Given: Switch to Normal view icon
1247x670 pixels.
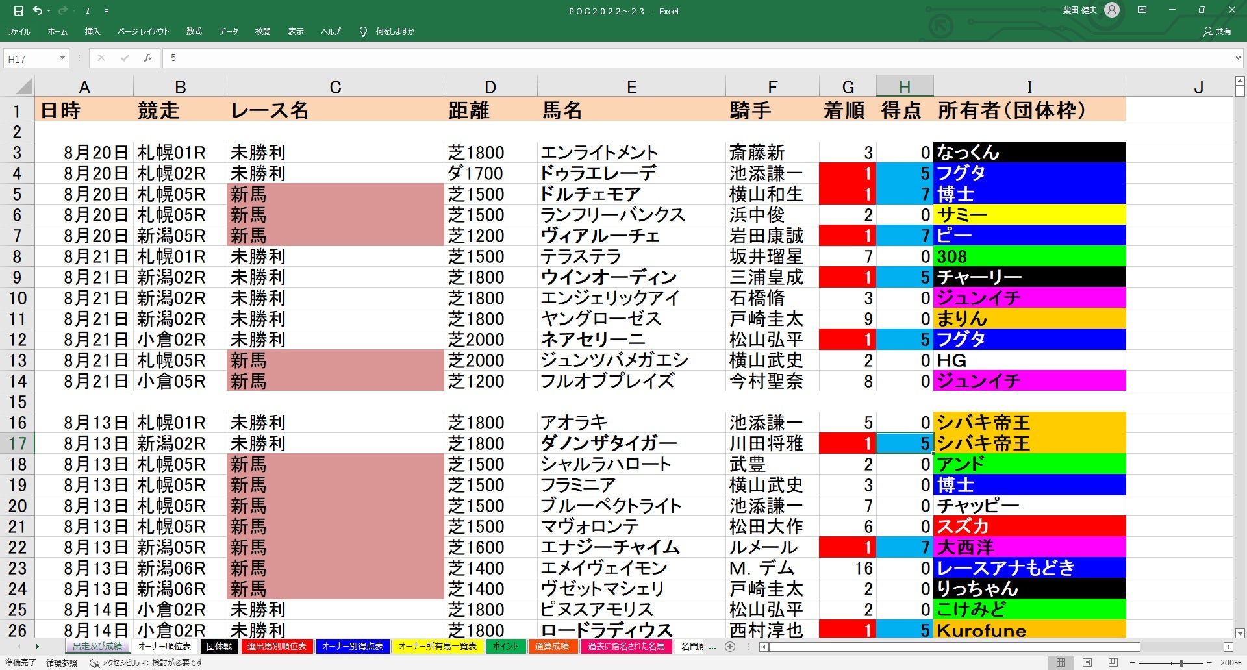Looking at the screenshot, I should click(x=1061, y=663).
